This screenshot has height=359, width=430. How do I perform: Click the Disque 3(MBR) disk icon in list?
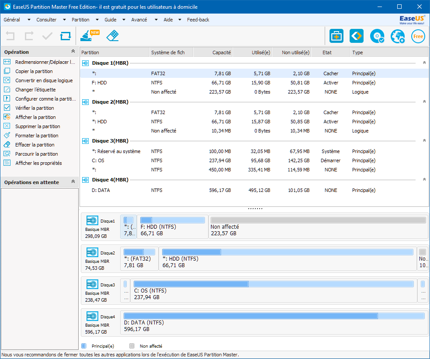85,141
